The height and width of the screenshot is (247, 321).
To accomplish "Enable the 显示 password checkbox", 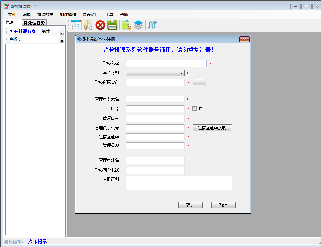I will tap(195, 109).
